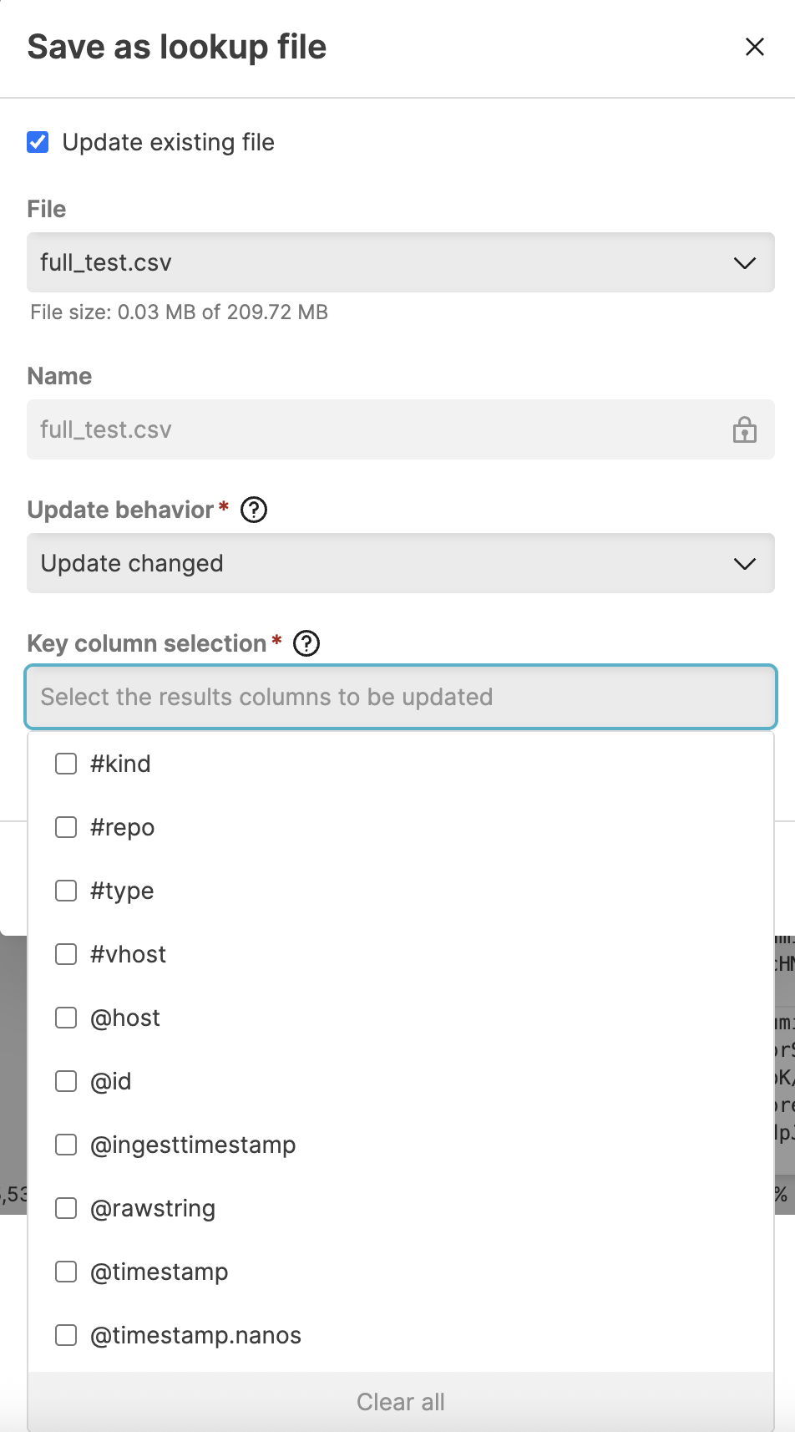The width and height of the screenshot is (795, 1432).
Task: Select the #repo column
Action: pyautogui.click(x=65, y=827)
